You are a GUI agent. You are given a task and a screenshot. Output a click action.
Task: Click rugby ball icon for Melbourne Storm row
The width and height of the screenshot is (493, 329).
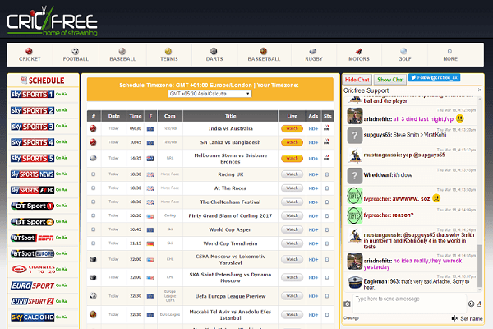93,158
